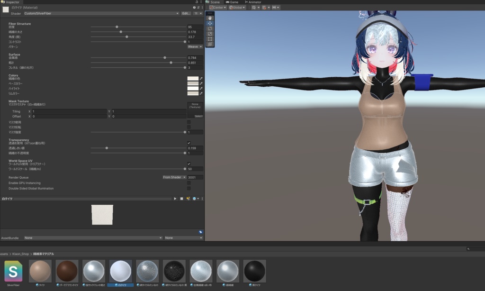The height and width of the screenshot is (291, 485).
Task: Open the Shader dropdown Custom/SilverFiber
Action: click(x=101, y=13)
